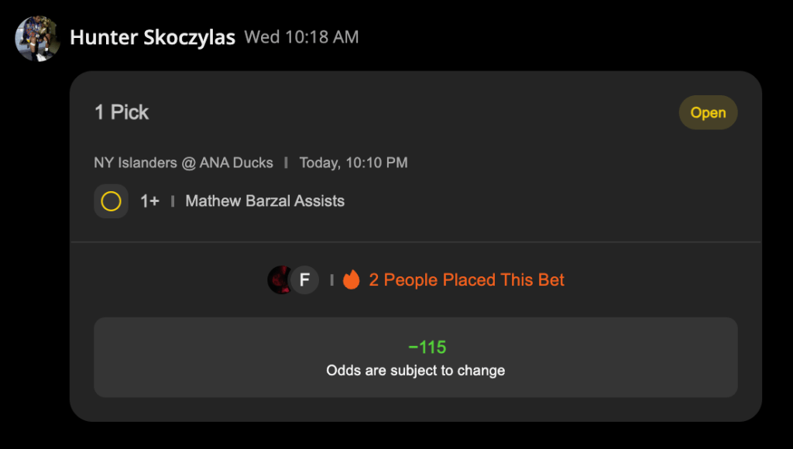This screenshot has width=793, height=449.
Task: Select the 1 Pick heading
Action: click(x=122, y=112)
